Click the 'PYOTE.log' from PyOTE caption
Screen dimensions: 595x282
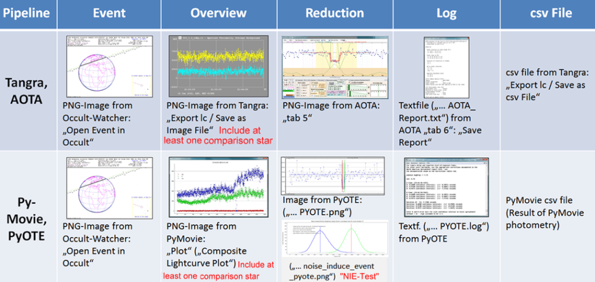coord(444,232)
